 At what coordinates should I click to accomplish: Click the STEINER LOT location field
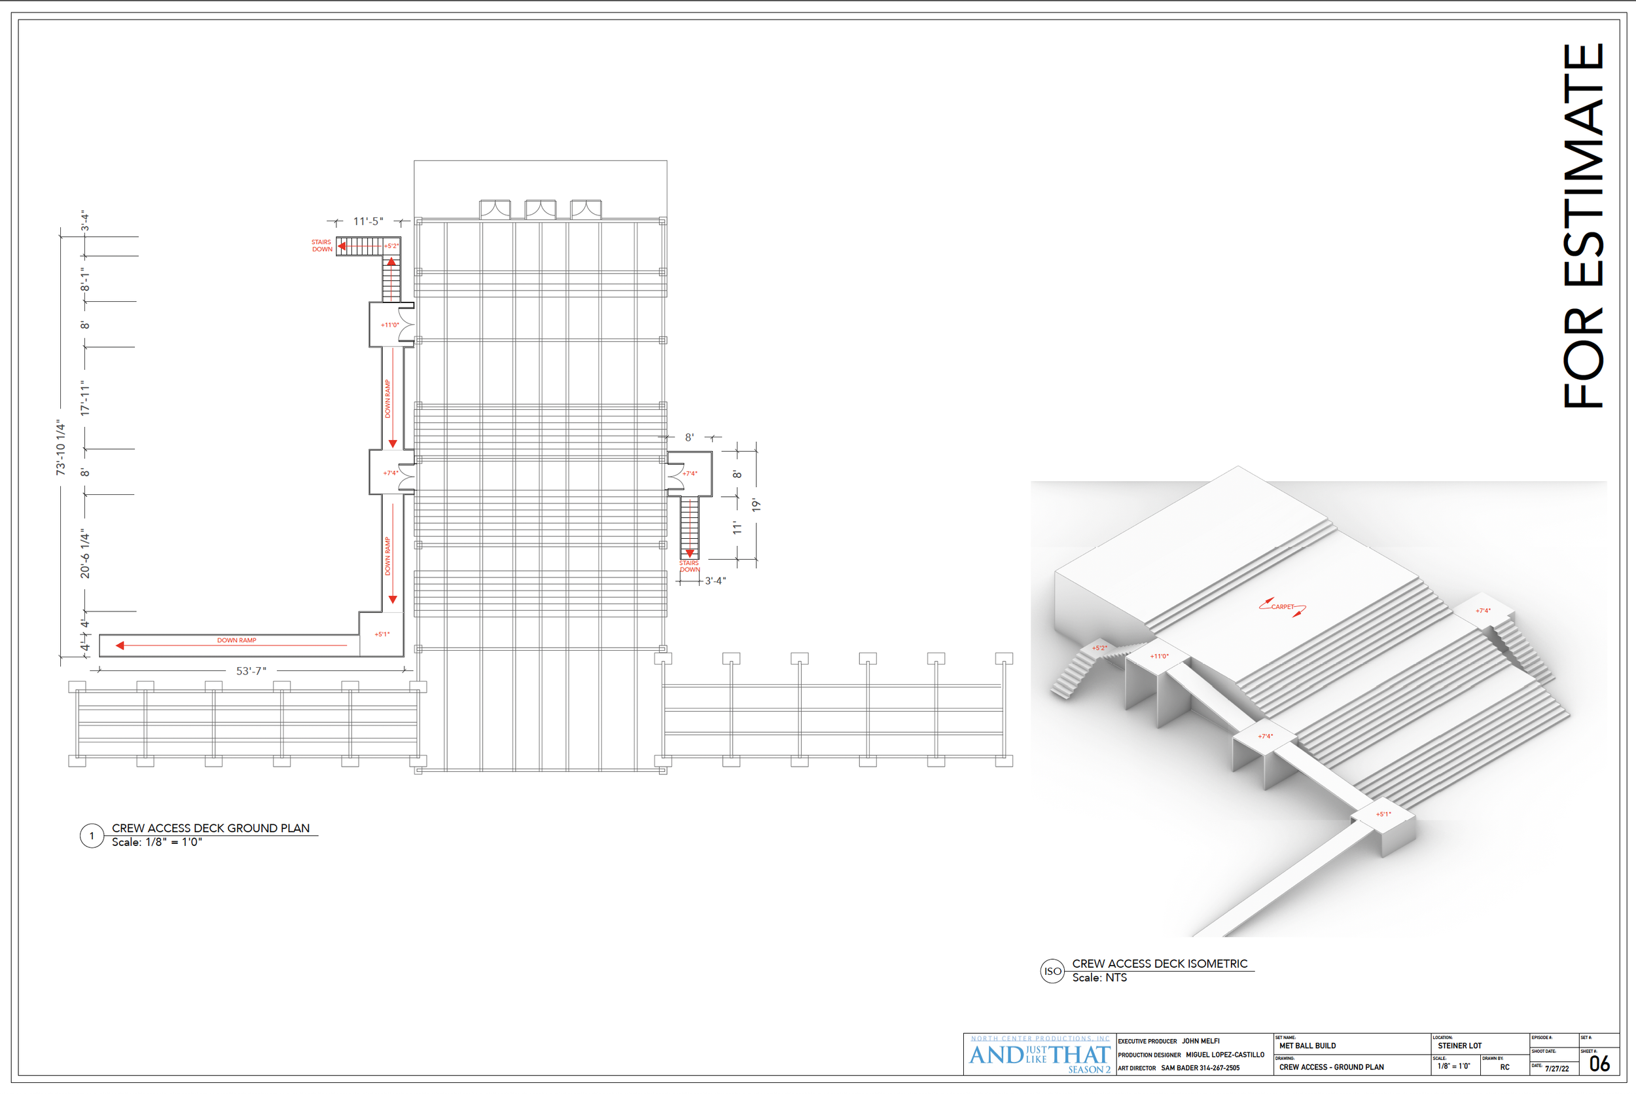[1459, 1046]
